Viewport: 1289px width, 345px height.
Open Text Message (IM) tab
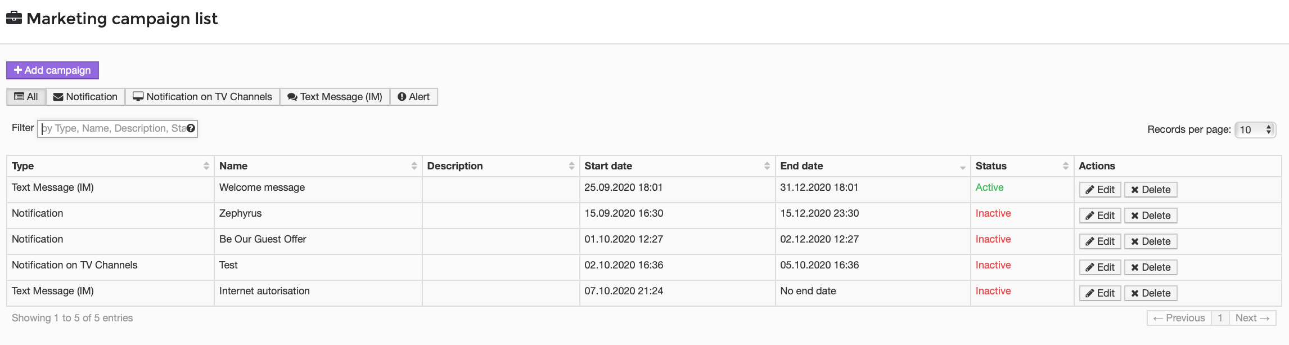point(335,97)
